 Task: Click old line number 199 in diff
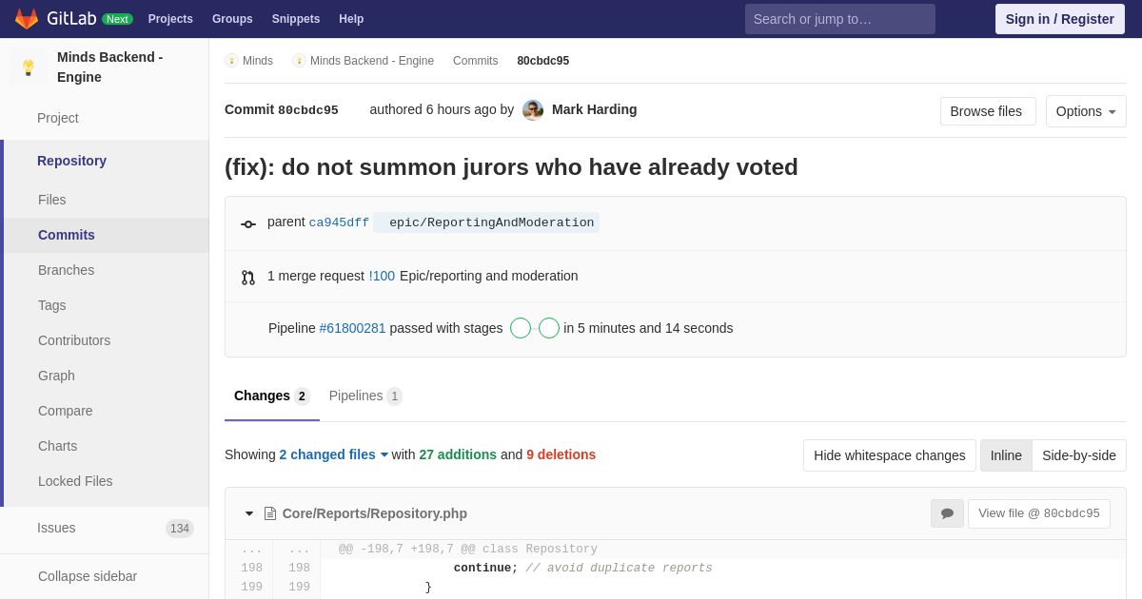pyautogui.click(x=251, y=588)
